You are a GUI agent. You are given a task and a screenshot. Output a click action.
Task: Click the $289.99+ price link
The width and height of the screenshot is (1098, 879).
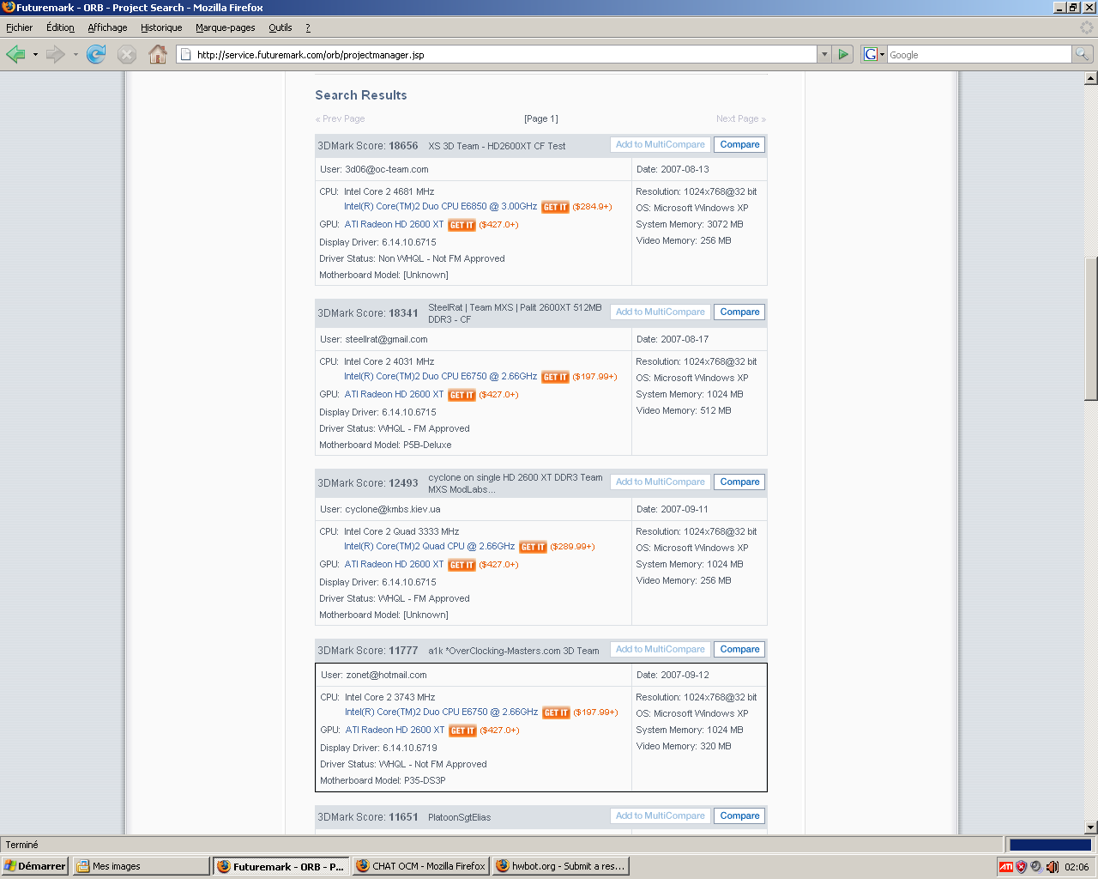pyautogui.click(x=572, y=547)
